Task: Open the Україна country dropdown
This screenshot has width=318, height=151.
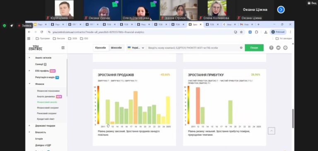Action: click(136, 48)
